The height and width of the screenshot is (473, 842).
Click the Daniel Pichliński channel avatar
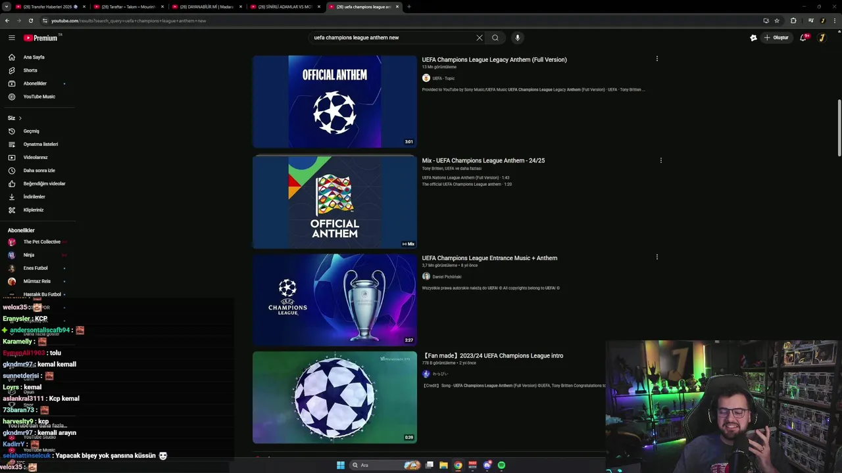(426, 277)
